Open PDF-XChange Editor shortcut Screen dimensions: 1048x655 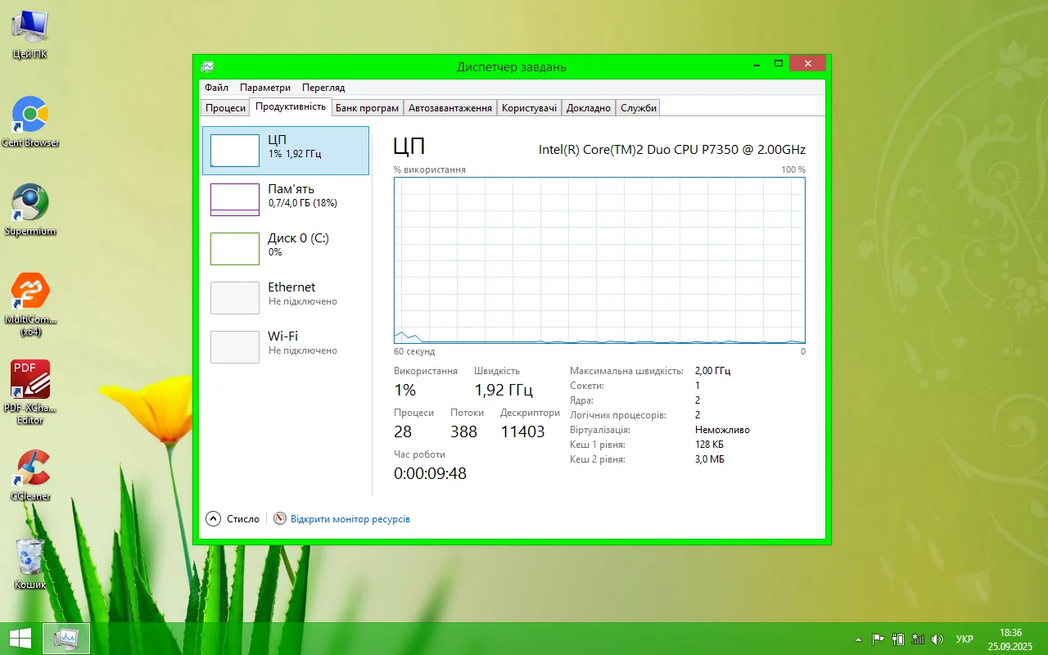[30, 380]
